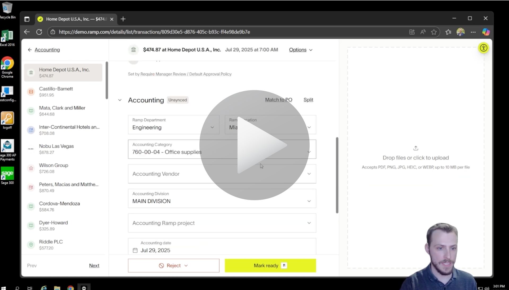
Task: Collapse the Accounting section chevron
Action: click(x=120, y=100)
